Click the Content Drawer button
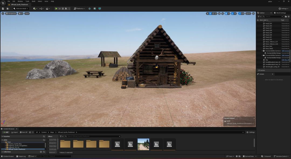Screen dimensions: 291x159 (x=7, y=156)
